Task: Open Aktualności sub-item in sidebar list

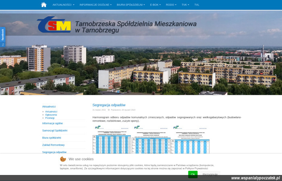Action: point(51,111)
